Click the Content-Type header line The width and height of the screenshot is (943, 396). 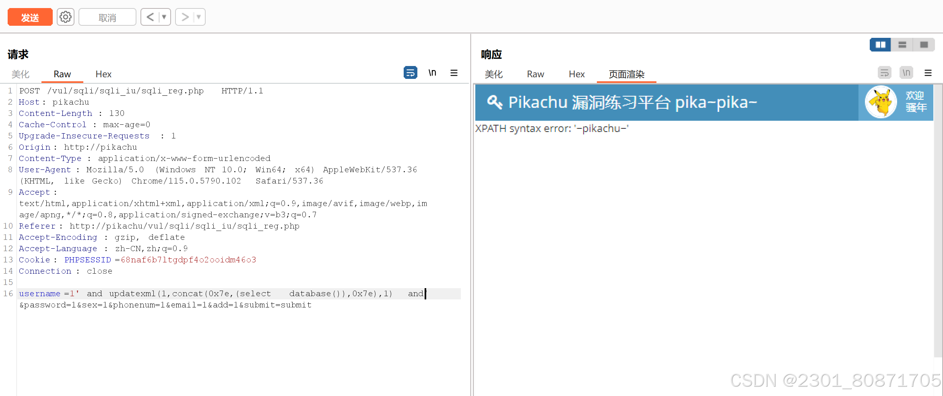point(144,159)
